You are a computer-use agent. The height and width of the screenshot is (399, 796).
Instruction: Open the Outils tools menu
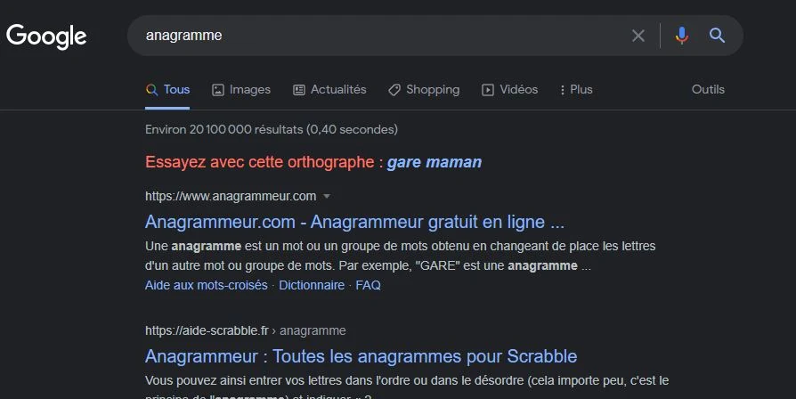[708, 89]
